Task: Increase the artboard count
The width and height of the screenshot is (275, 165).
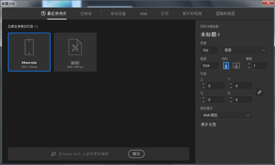Action: point(249,64)
